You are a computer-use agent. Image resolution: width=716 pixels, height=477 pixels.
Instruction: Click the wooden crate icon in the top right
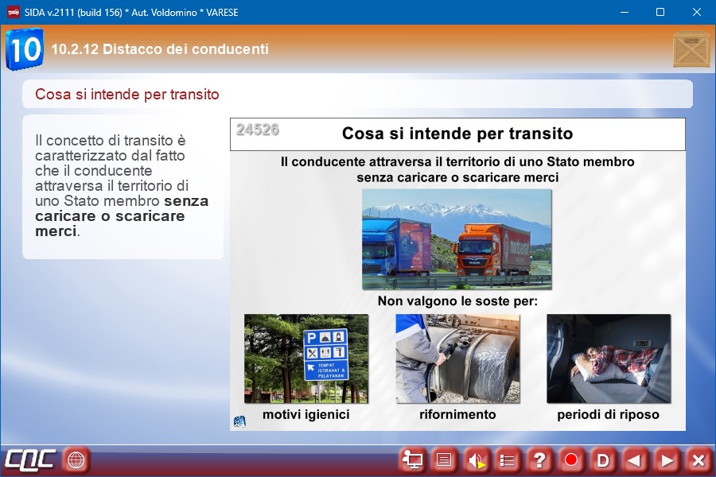pos(691,49)
